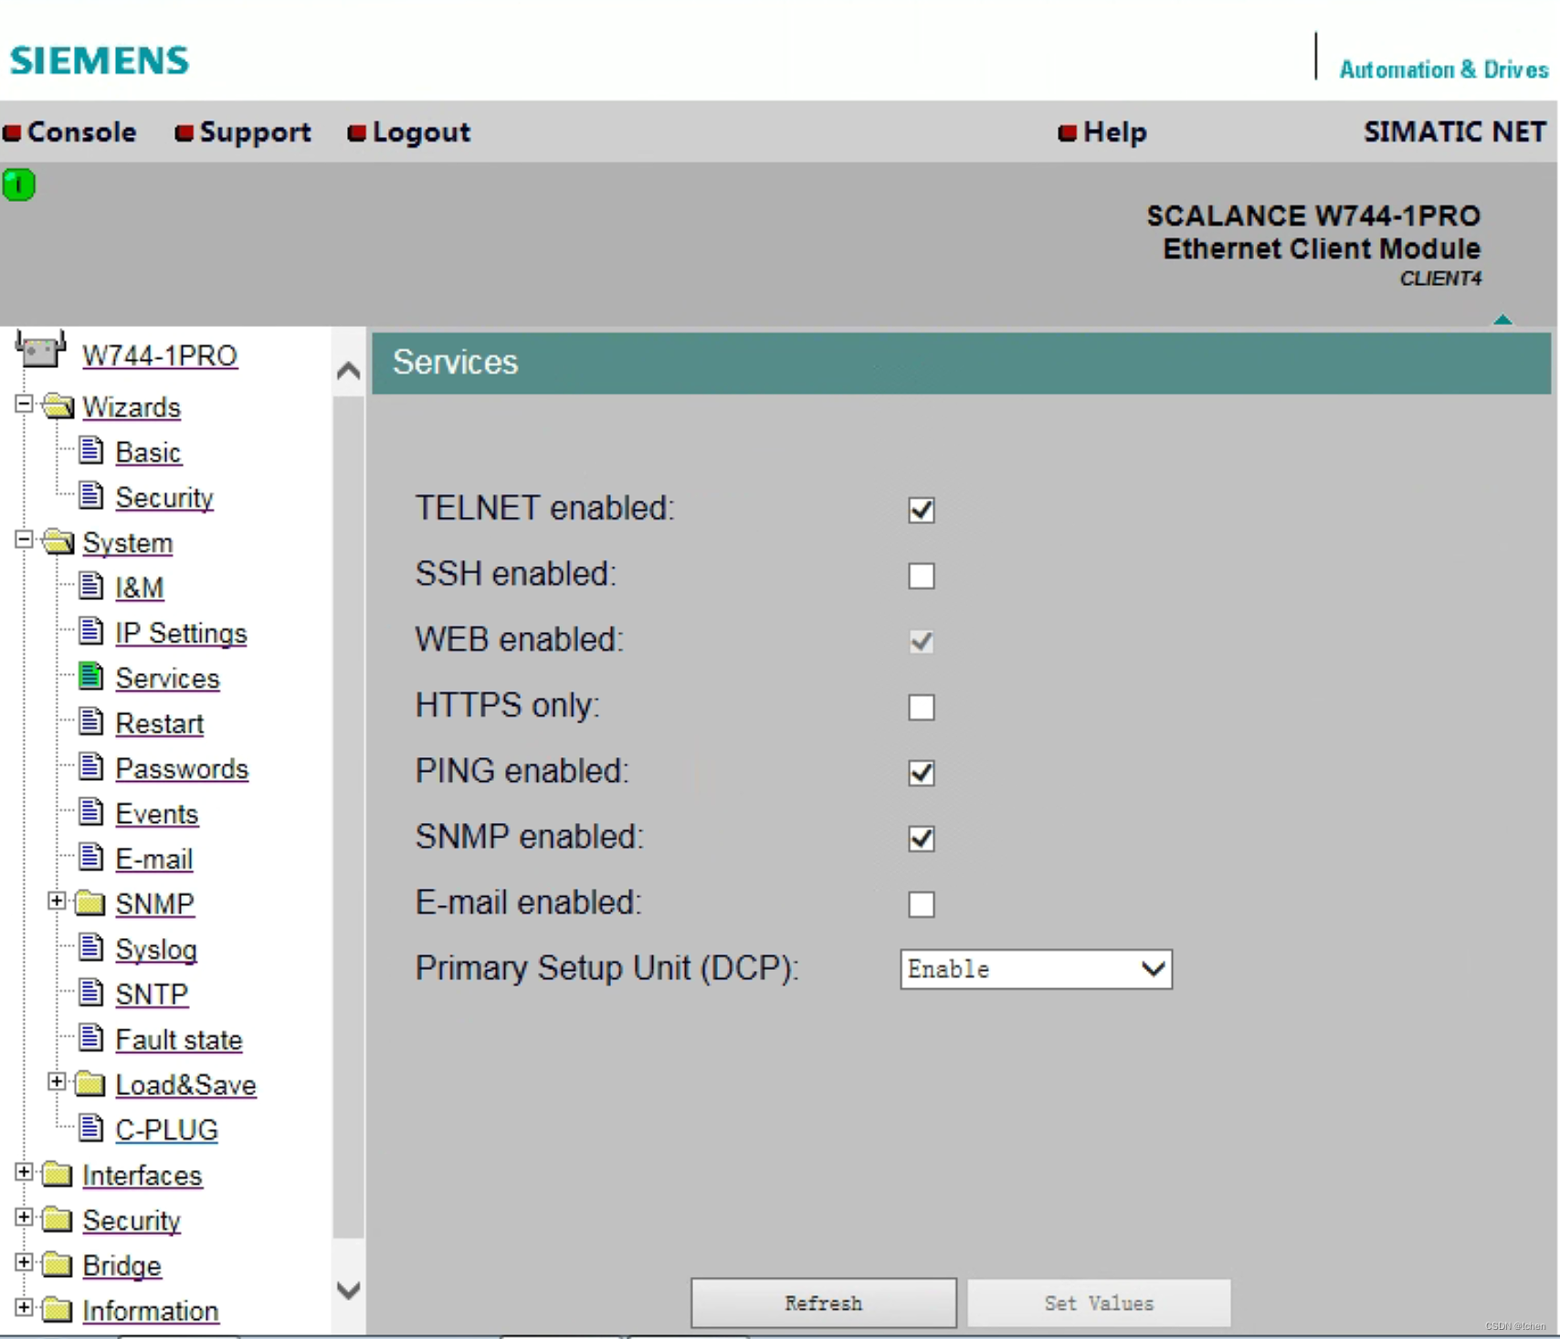Uncheck the TELNET enabled checkbox
The height and width of the screenshot is (1339, 1560).
coord(922,510)
